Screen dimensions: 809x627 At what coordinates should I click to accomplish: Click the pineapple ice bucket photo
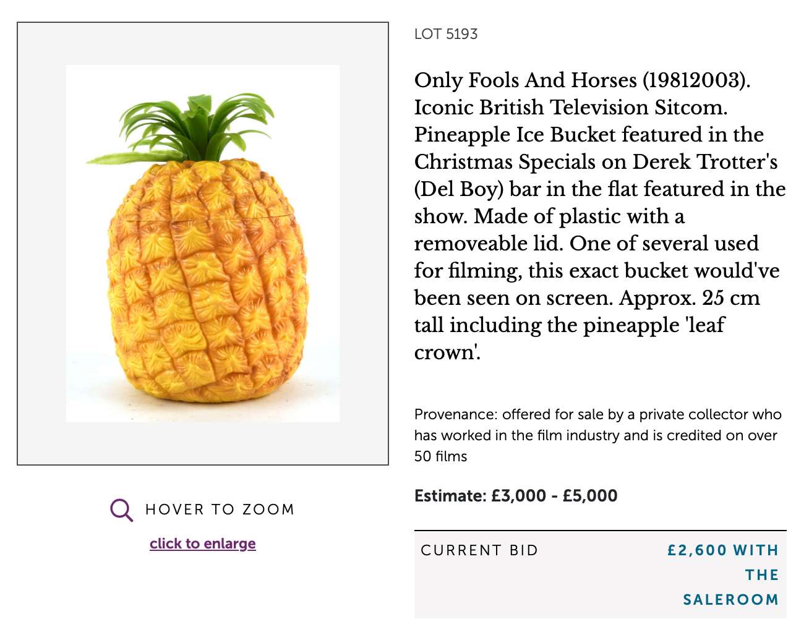[204, 278]
